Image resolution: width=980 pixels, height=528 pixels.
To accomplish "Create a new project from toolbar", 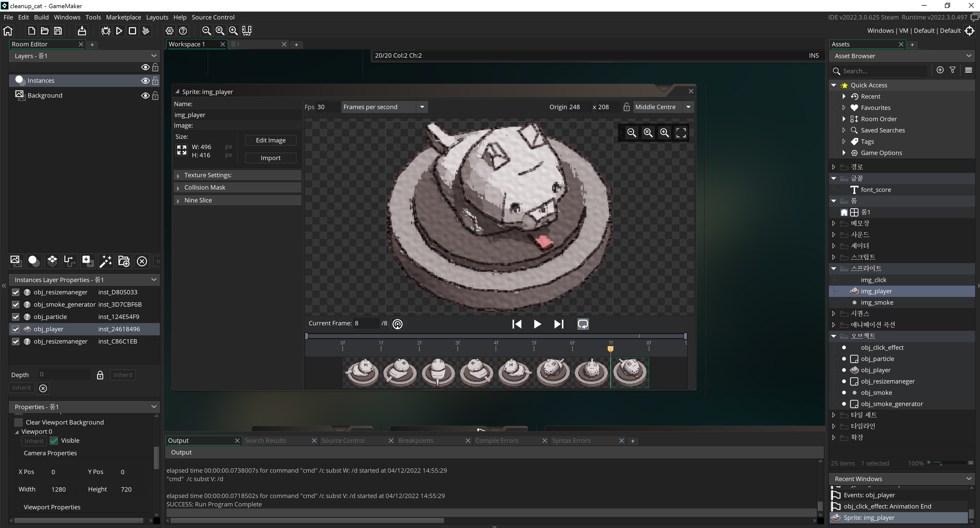I will (32, 31).
